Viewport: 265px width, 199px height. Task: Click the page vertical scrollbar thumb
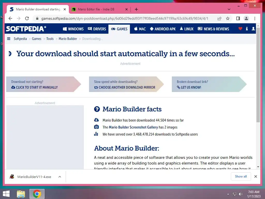click(x=258, y=74)
